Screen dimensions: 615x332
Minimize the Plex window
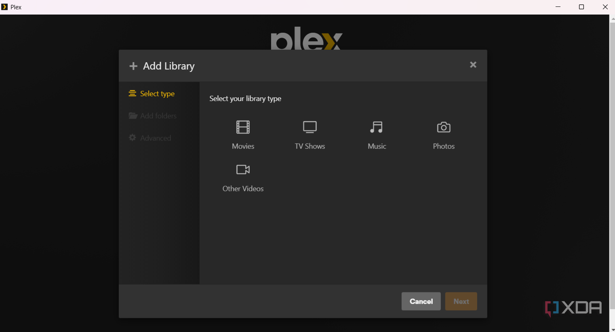[x=558, y=7]
